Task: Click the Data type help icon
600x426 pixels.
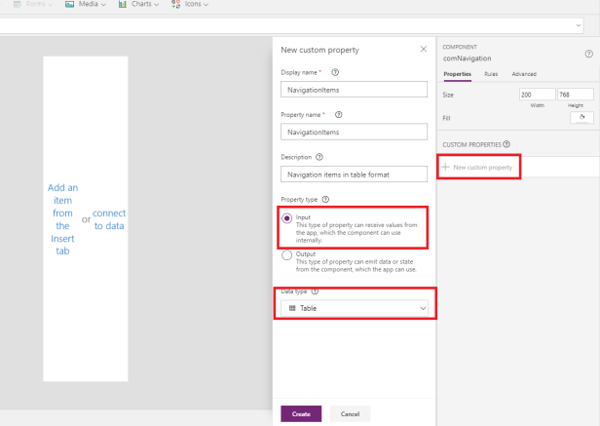Action: (x=315, y=290)
